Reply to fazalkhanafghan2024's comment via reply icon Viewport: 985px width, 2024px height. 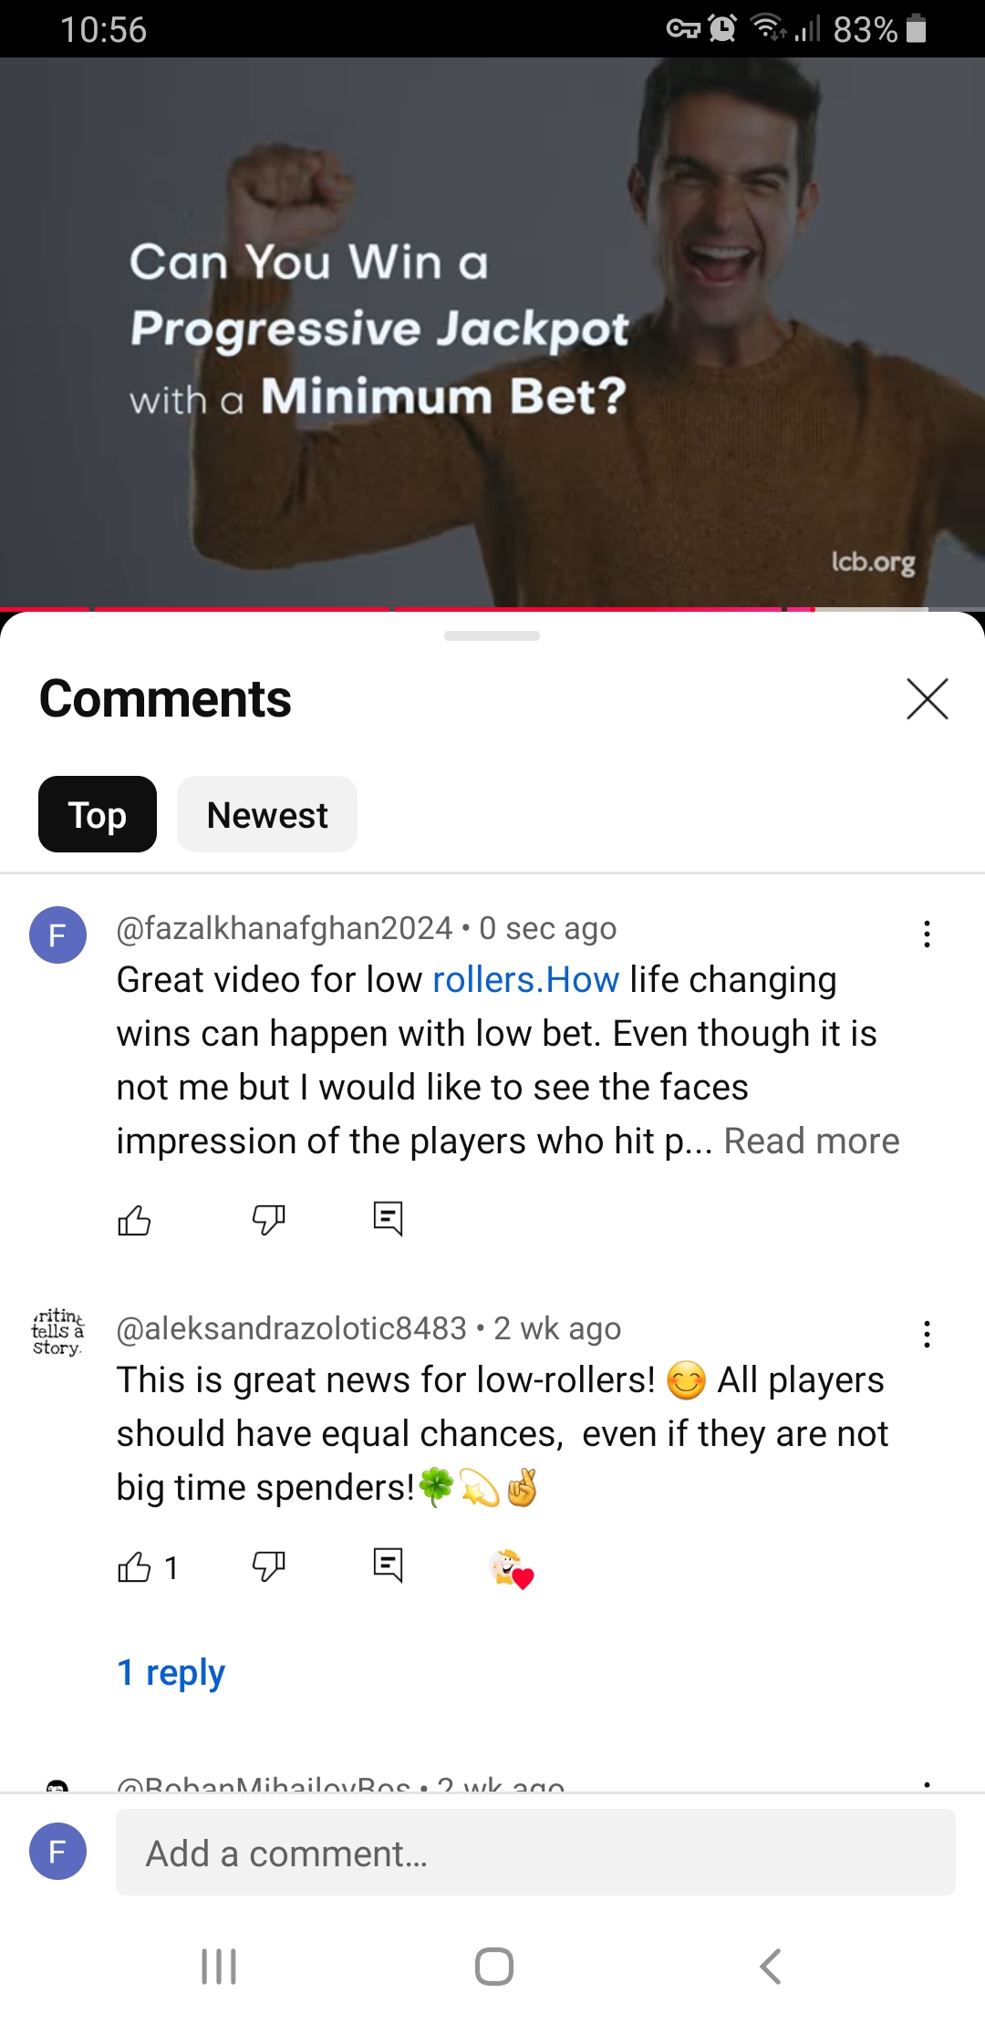(389, 1219)
